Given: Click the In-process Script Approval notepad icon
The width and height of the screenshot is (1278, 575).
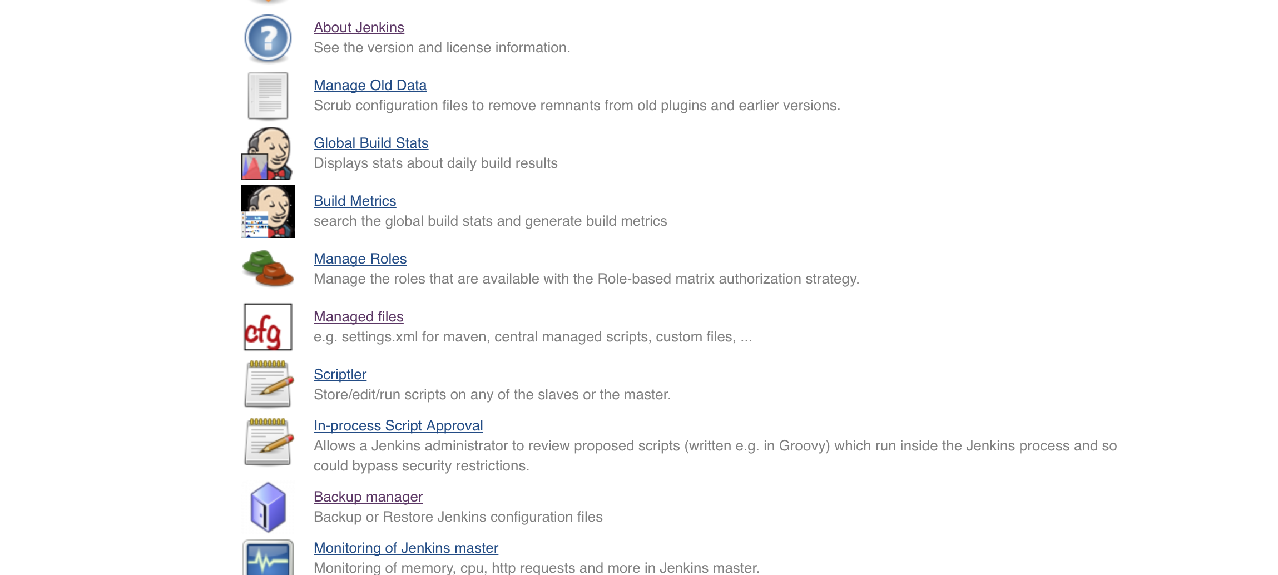Looking at the screenshot, I should pos(268,442).
